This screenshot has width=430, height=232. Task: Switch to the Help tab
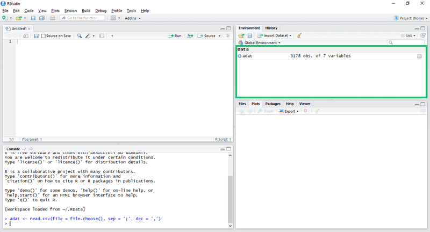point(290,104)
